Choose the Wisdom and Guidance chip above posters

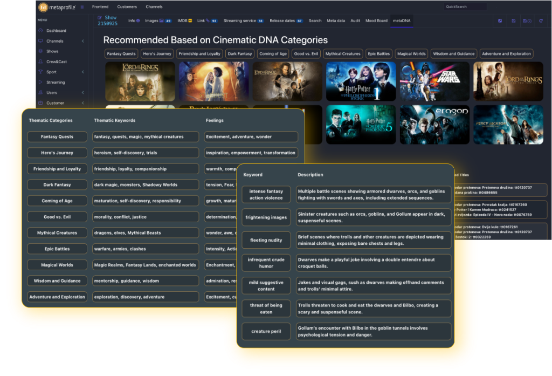click(x=454, y=54)
